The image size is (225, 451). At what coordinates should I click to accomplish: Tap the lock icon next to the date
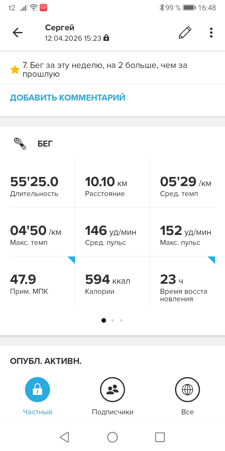tap(106, 38)
